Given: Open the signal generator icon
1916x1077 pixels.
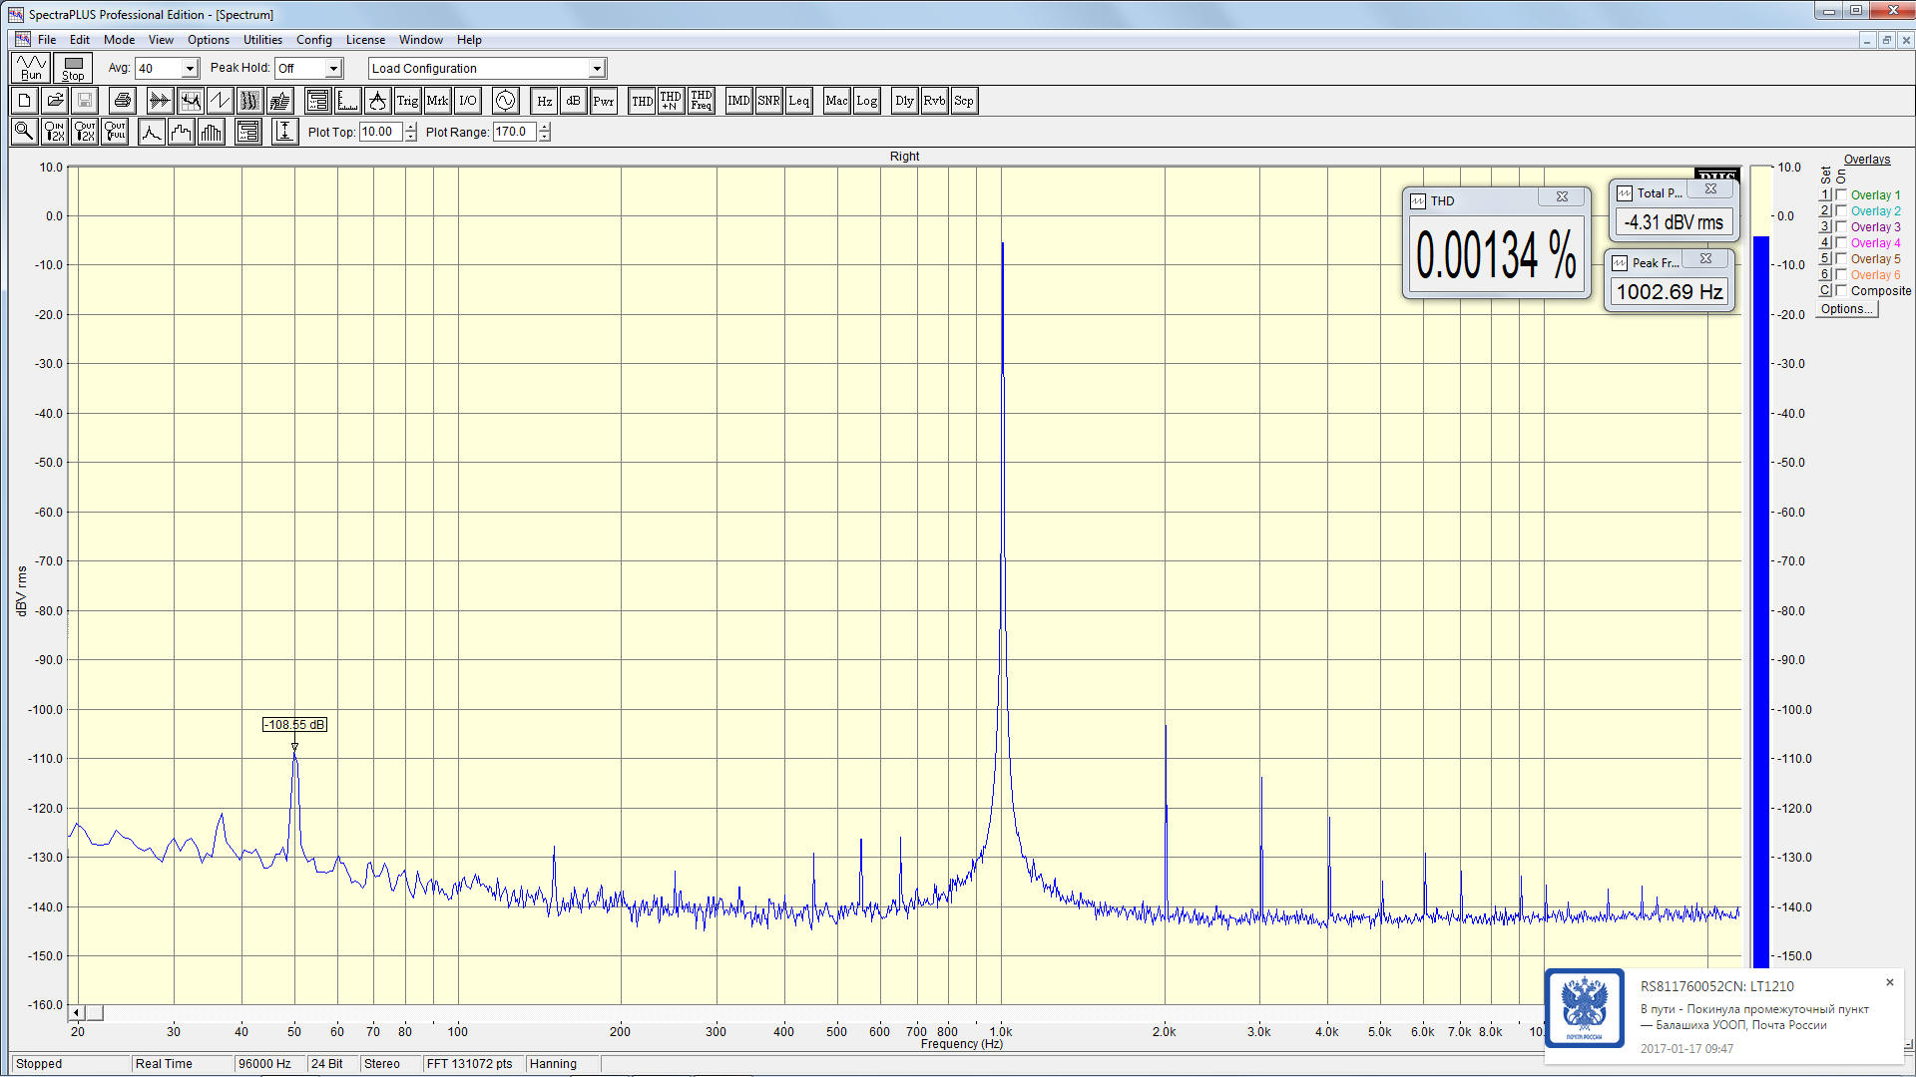Looking at the screenshot, I should (506, 101).
